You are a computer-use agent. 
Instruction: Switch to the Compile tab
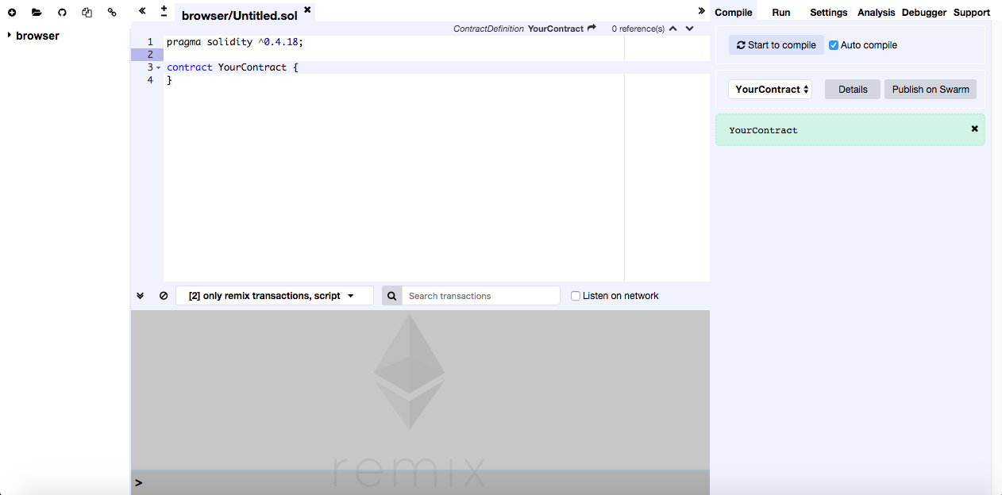point(734,13)
